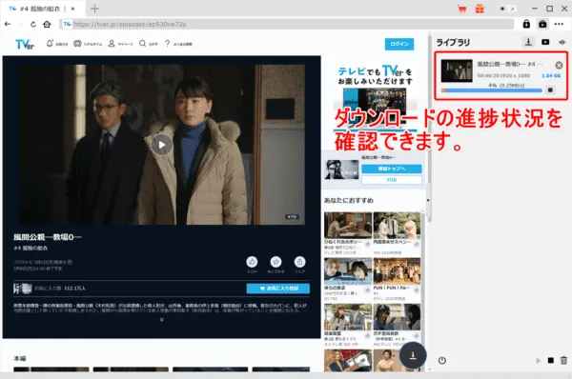This screenshot has width=572, height=379.
Task: Open the three-dots more menu
Action: click(559, 24)
